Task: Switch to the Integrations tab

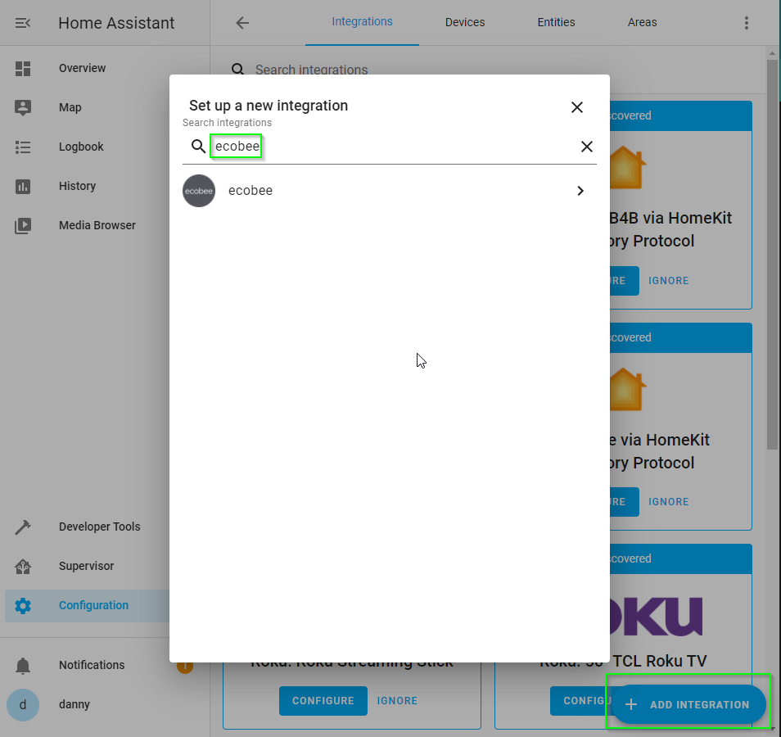Action: (362, 22)
